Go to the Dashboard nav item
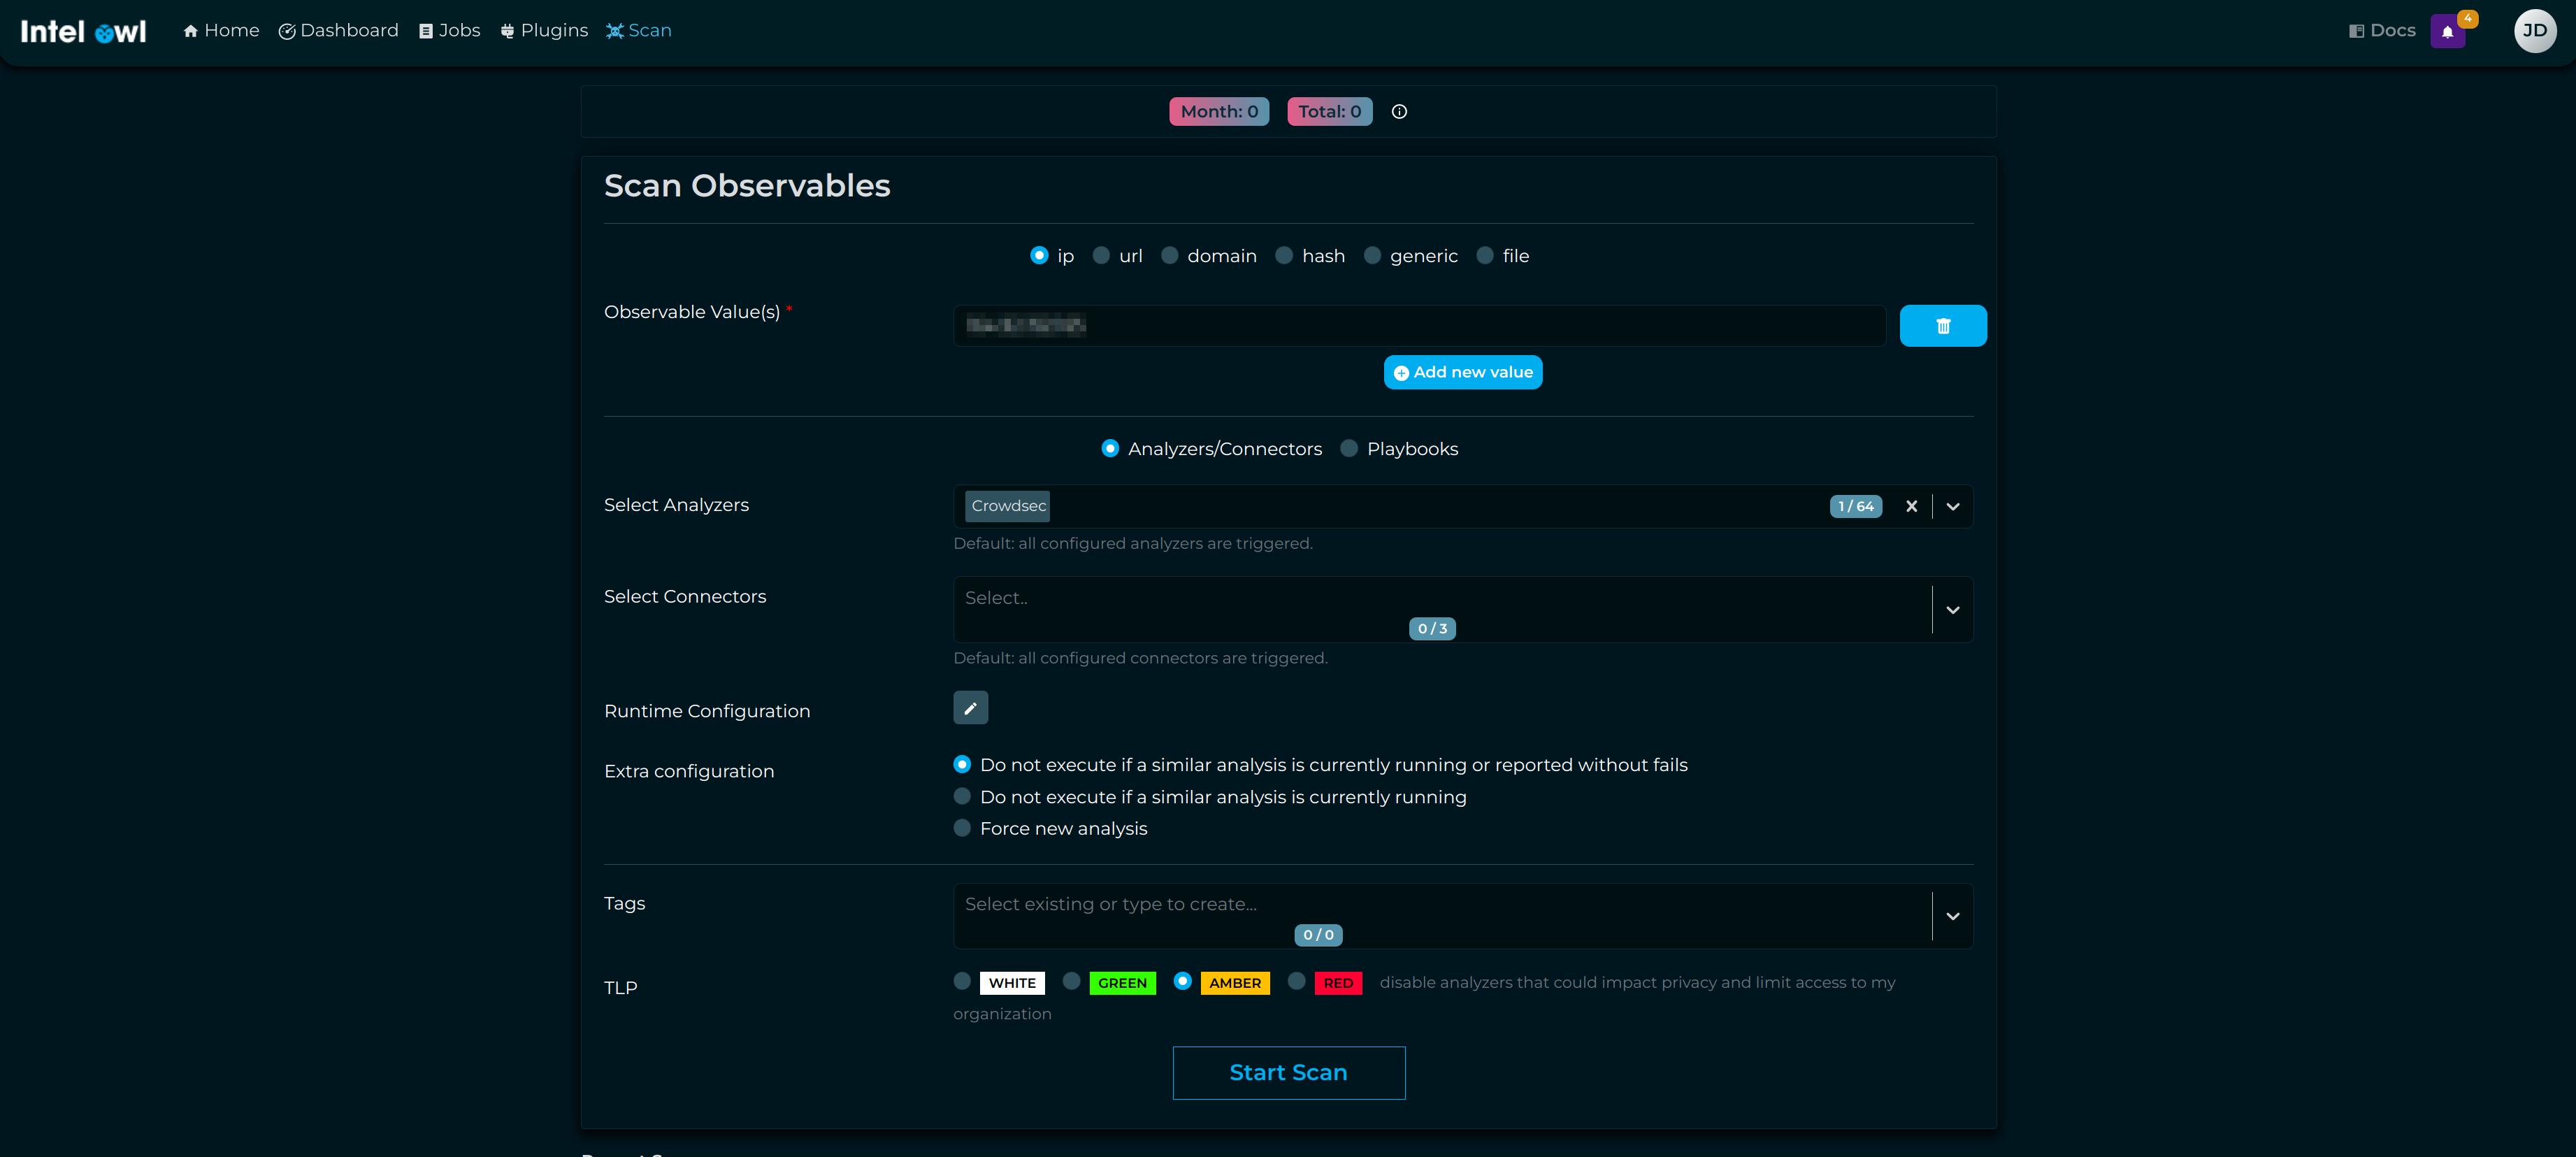This screenshot has height=1157, width=2576. [338, 31]
